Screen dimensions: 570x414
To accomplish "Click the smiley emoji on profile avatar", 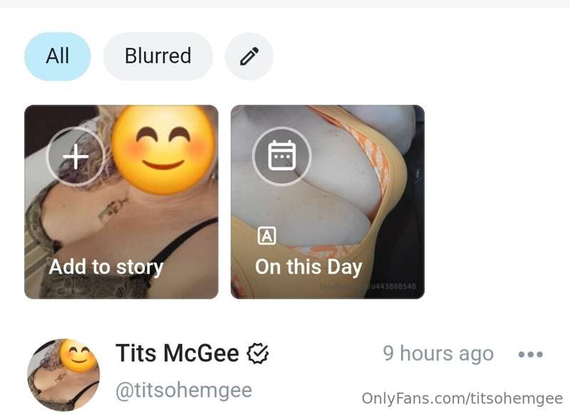I will [x=79, y=356].
